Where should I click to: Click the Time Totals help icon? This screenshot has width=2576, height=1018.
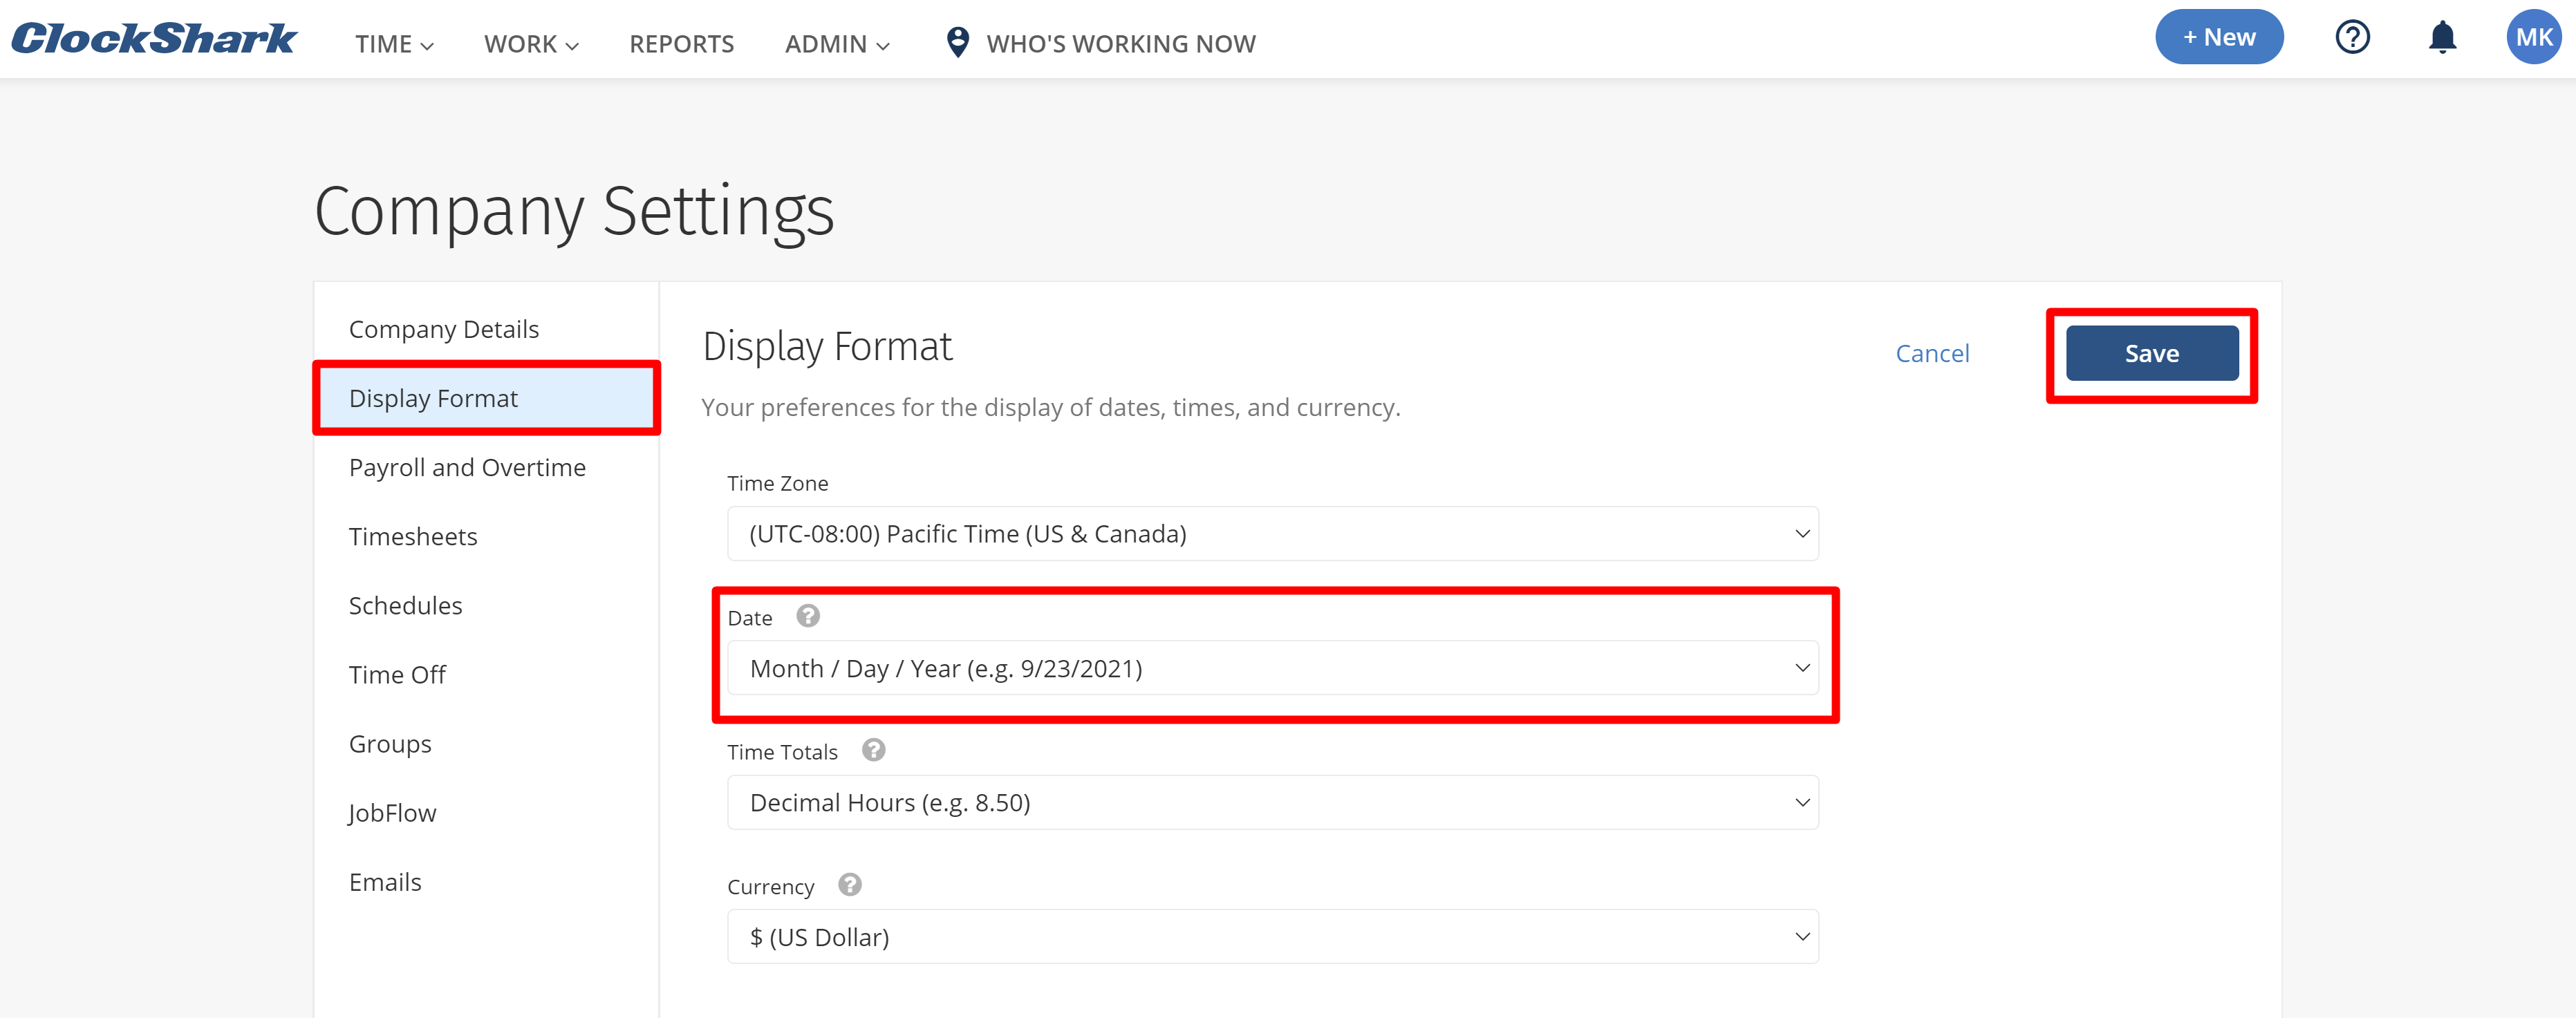tap(873, 750)
